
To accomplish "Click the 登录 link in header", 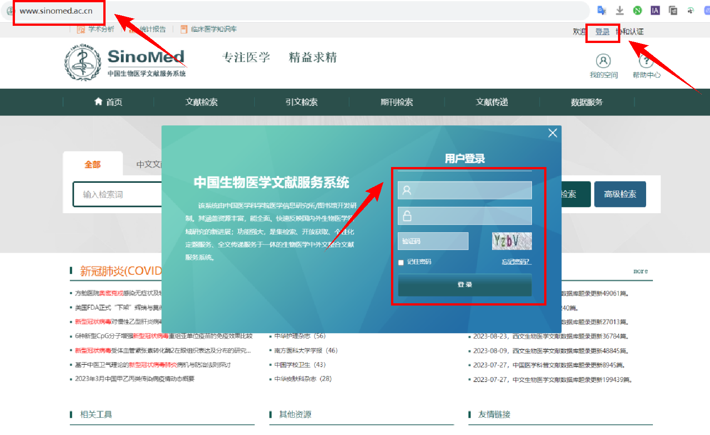I will pos(602,32).
